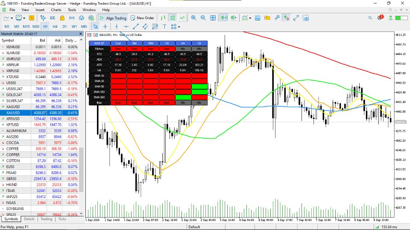Select the crosshair tool
Screen dimensions: 410x230
[x=105, y=26]
